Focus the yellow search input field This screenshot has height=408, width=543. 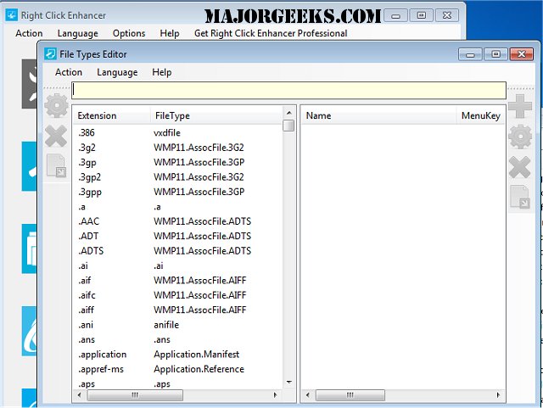click(288, 91)
